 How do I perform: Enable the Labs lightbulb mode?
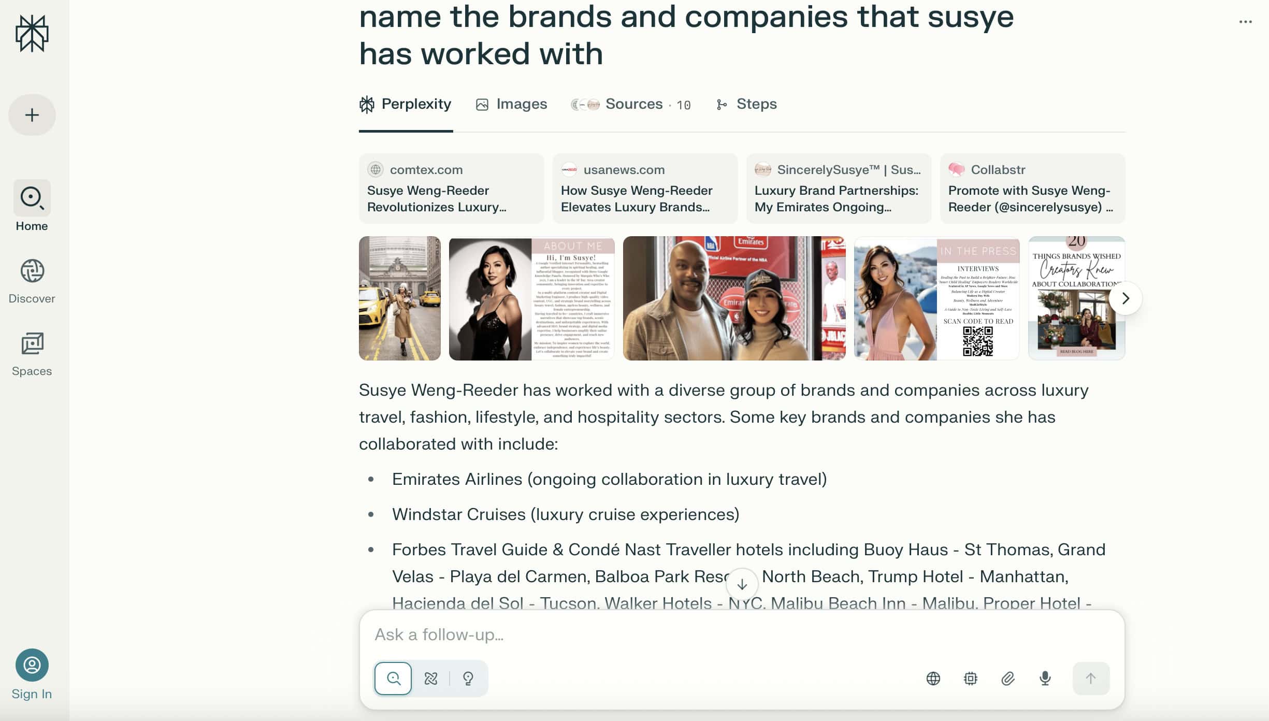click(468, 679)
